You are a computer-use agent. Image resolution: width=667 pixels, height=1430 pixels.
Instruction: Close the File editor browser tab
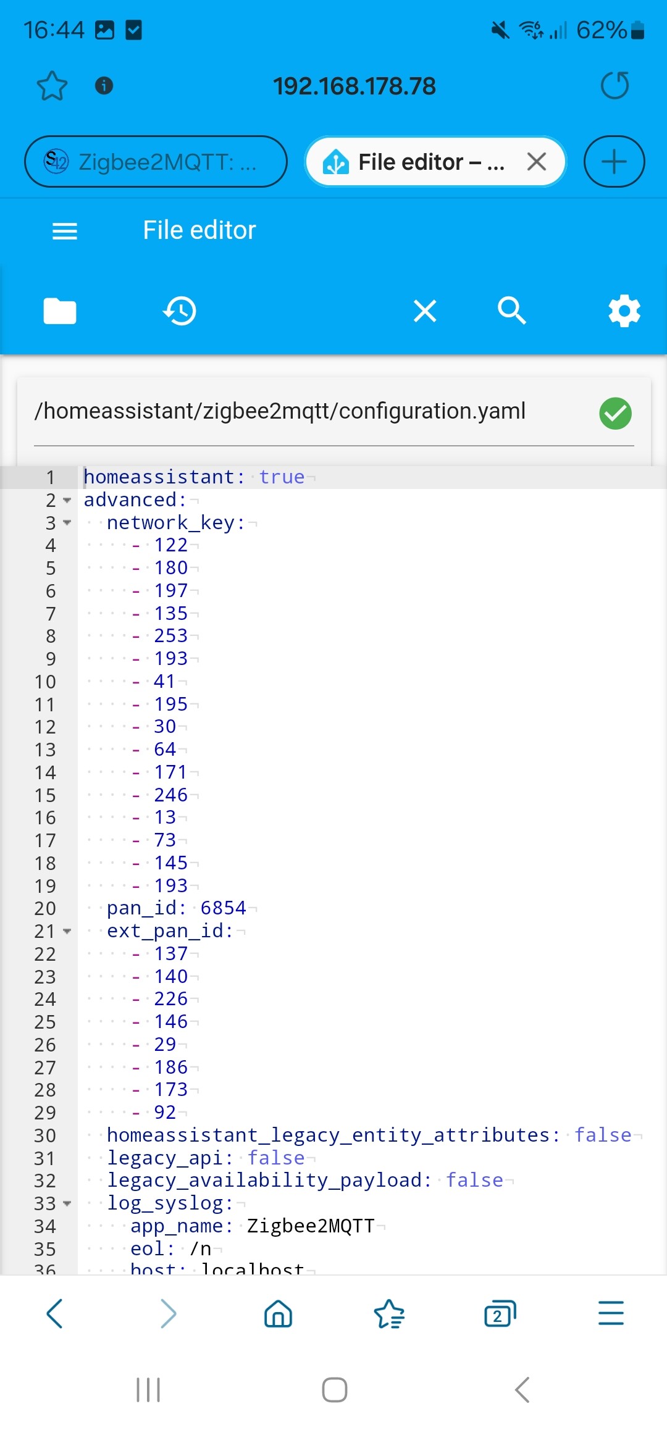click(537, 162)
